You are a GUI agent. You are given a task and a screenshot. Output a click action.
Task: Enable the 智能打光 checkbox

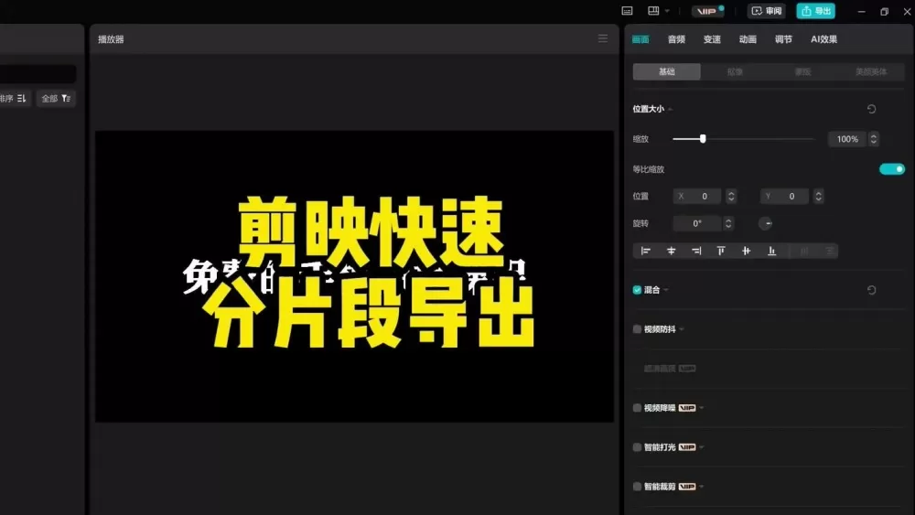pos(637,447)
